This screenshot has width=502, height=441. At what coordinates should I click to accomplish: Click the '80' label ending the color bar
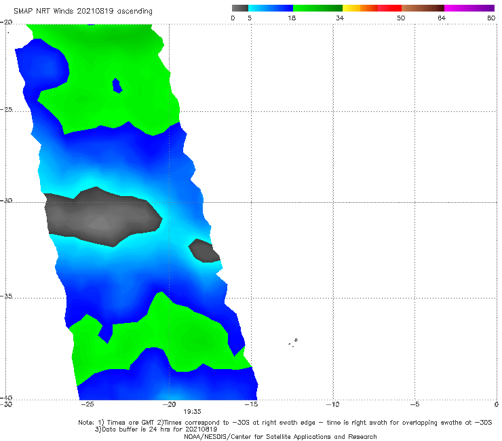[x=491, y=18]
